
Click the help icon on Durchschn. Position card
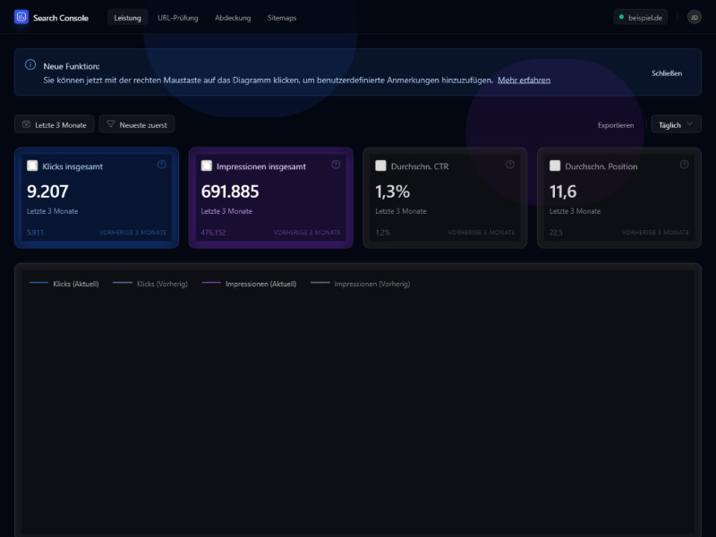tap(684, 165)
